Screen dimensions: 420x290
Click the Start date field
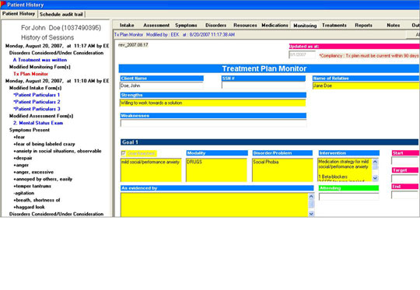pyautogui.click(x=404, y=161)
